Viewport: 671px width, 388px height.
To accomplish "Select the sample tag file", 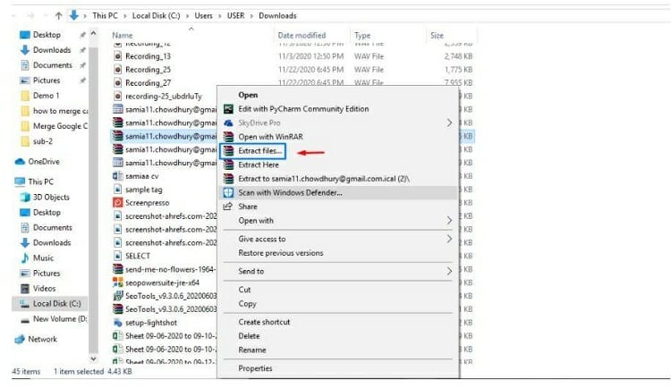I will click(x=144, y=190).
